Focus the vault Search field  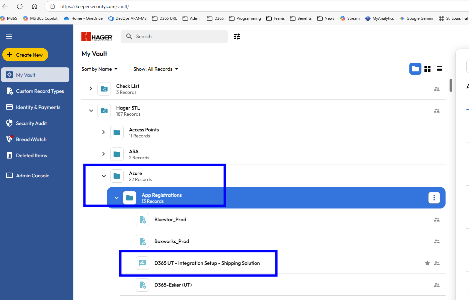(x=174, y=37)
